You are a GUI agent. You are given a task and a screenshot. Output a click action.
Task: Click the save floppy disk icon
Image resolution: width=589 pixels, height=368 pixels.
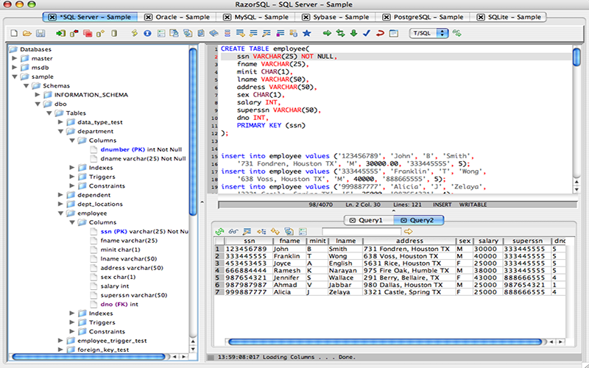pyautogui.click(x=40, y=33)
